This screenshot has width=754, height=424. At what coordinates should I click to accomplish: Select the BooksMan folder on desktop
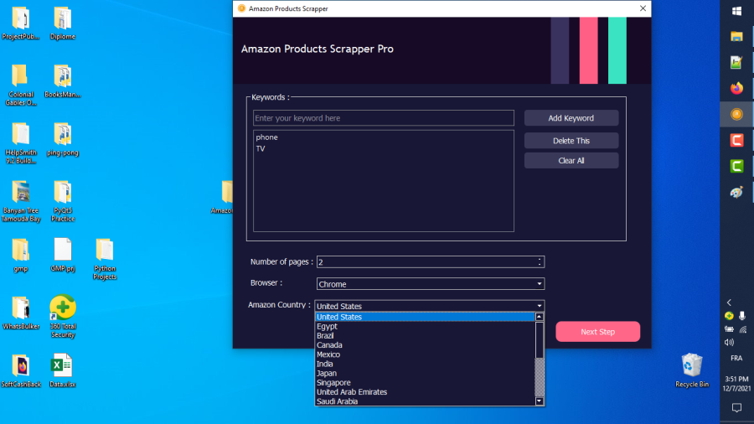coord(63,80)
